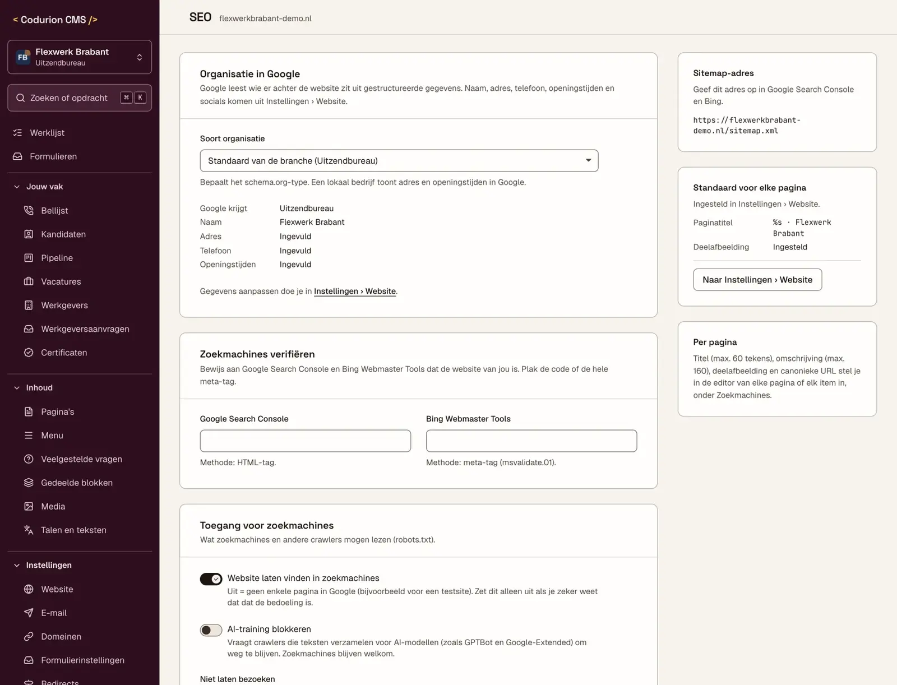The width and height of the screenshot is (897, 685).
Task: Select the Werkgeversaanvragen inbox icon
Action: (29, 329)
